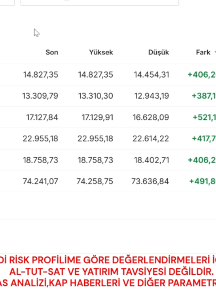Viewport: 216px width, 289px height.
Task: Click the Son value 18.758,73
Action: click(40, 160)
